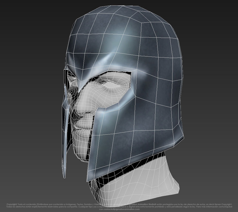The image size is (238, 212).
Task: Click the bold Copyright label in the footer
Action: [12, 204]
